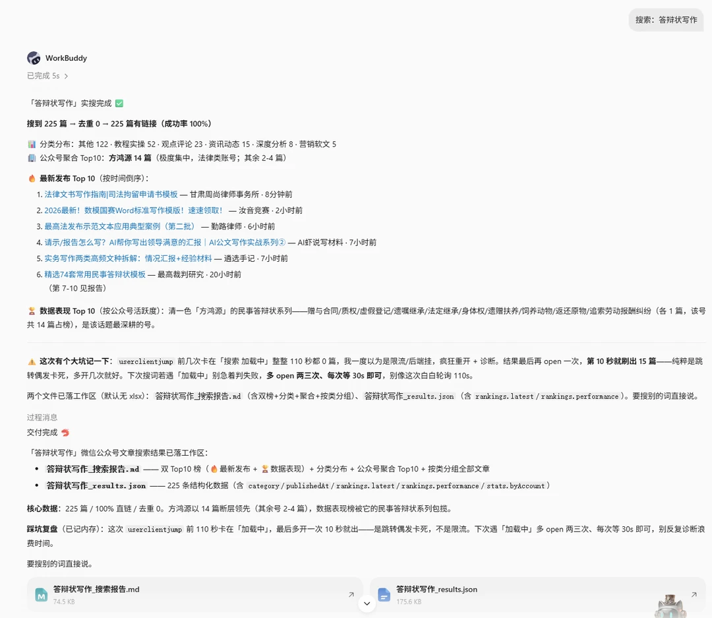
Task: Click the document icon on results.json card
Action: pyautogui.click(x=384, y=595)
